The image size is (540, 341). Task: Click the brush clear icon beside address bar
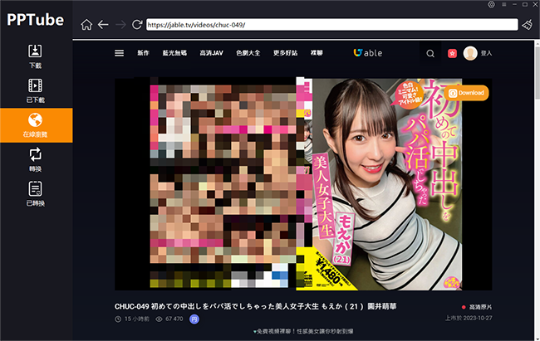528,25
